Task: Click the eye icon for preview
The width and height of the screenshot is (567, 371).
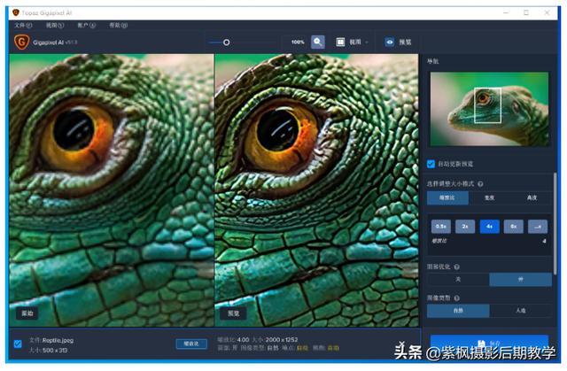Action: [389, 42]
